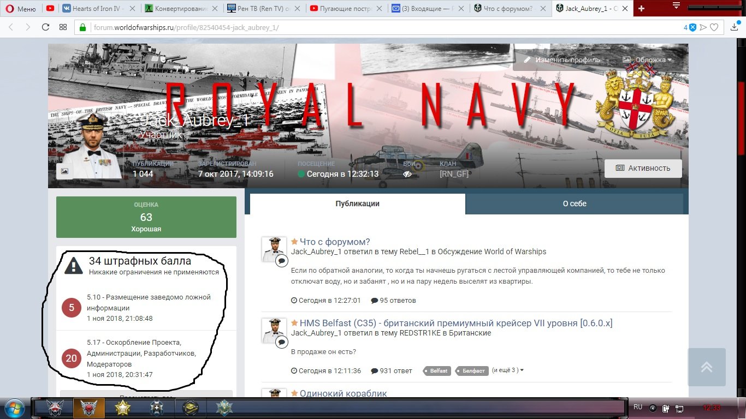Switch to the Конвертирование tab
The width and height of the screenshot is (746, 419).
[x=182, y=9]
